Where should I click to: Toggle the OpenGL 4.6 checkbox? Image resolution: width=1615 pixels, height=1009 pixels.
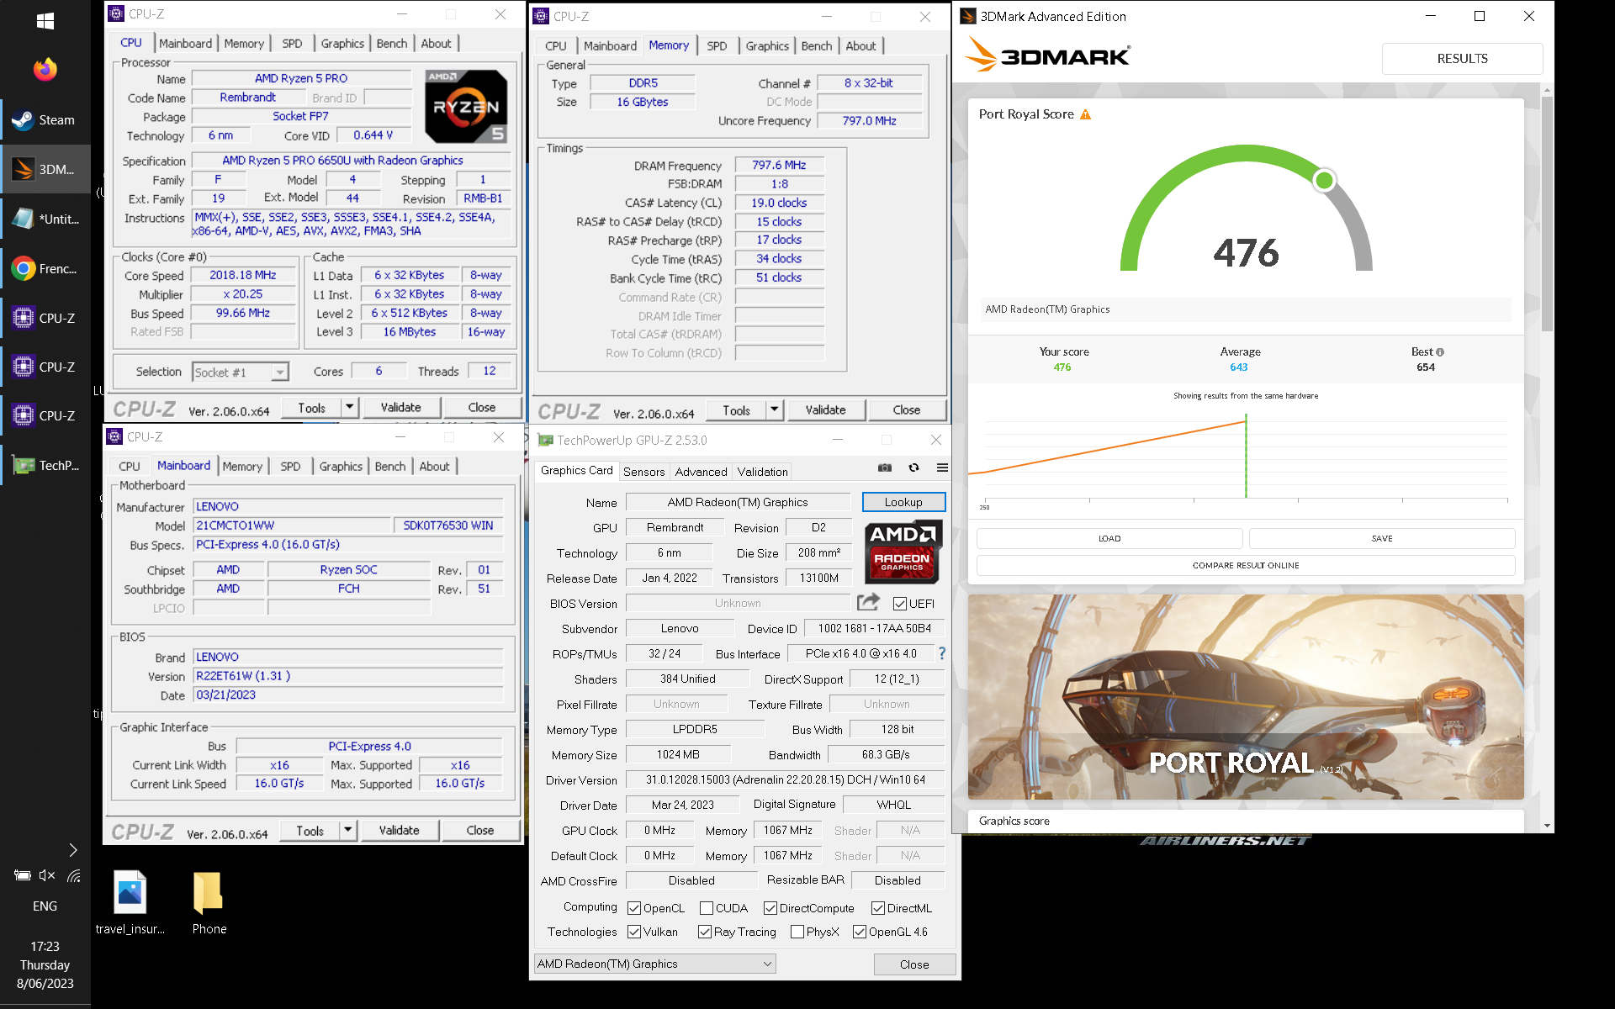pyautogui.click(x=860, y=932)
